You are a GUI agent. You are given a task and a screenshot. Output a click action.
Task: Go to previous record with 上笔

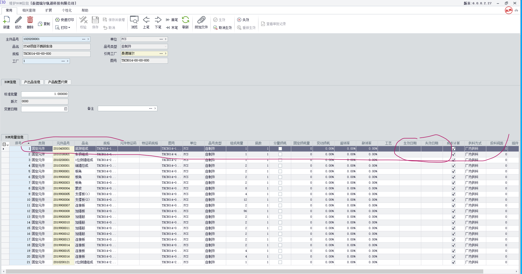146,20
